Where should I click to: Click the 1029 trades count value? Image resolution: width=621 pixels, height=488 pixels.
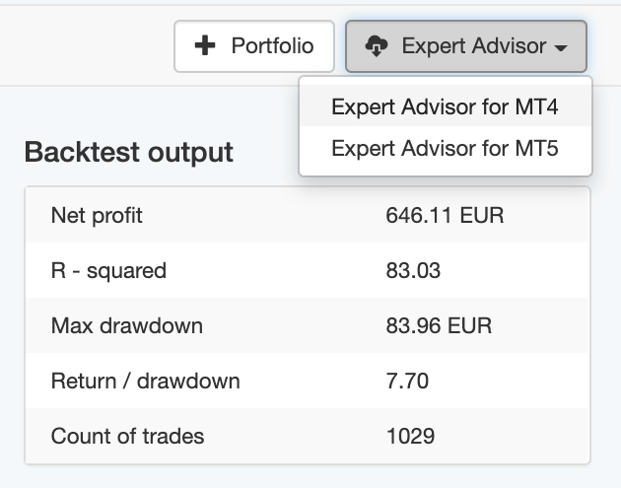[x=410, y=436]
